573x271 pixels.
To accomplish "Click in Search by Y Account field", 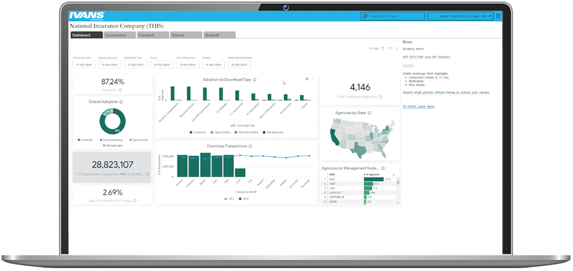I will pyautogui.click(x=393, y=16).
